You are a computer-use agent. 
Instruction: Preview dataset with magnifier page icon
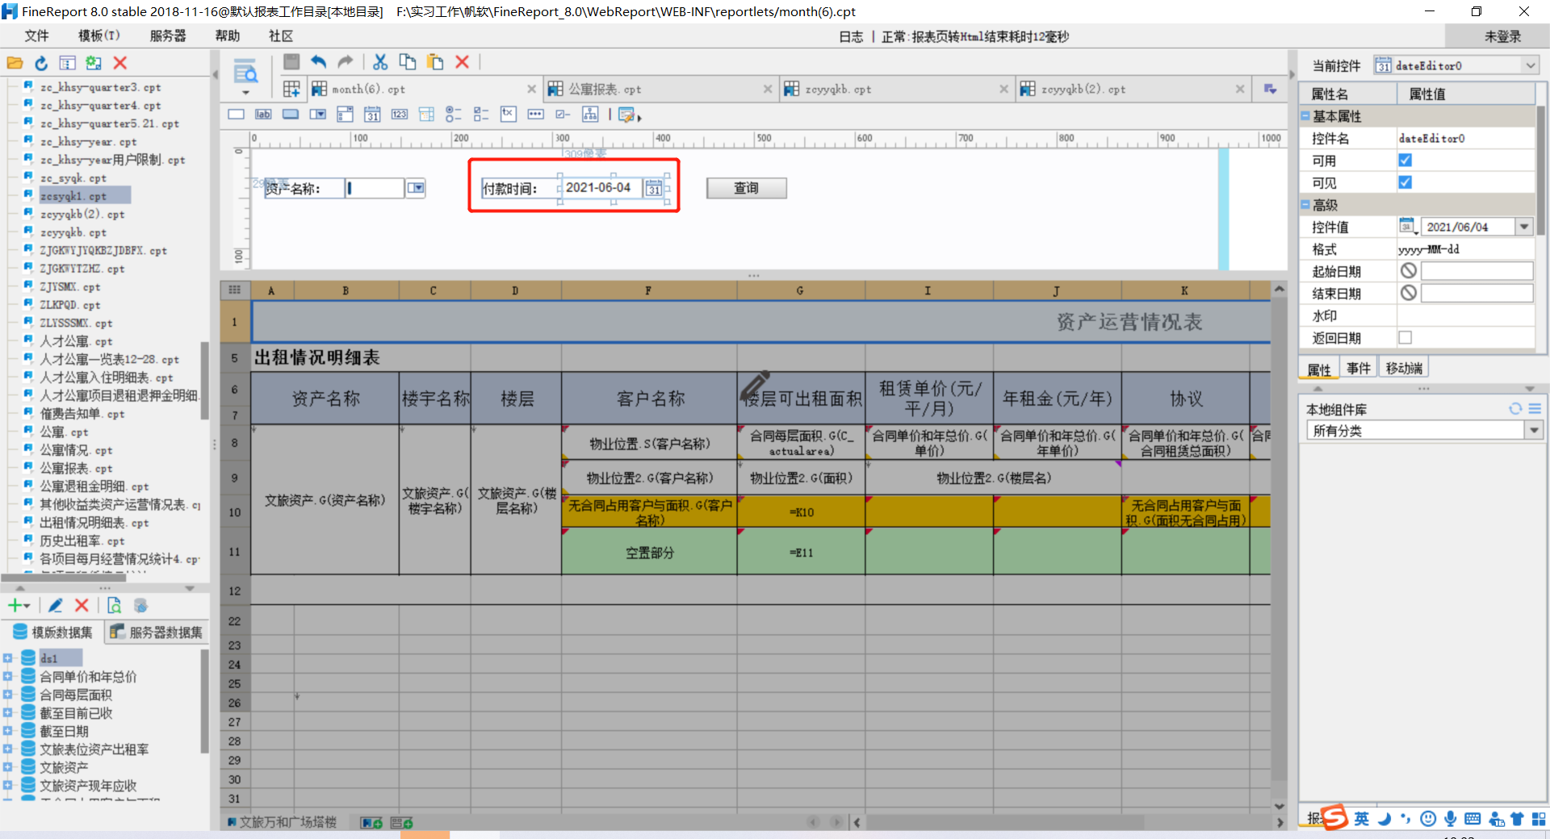point(114,605)
